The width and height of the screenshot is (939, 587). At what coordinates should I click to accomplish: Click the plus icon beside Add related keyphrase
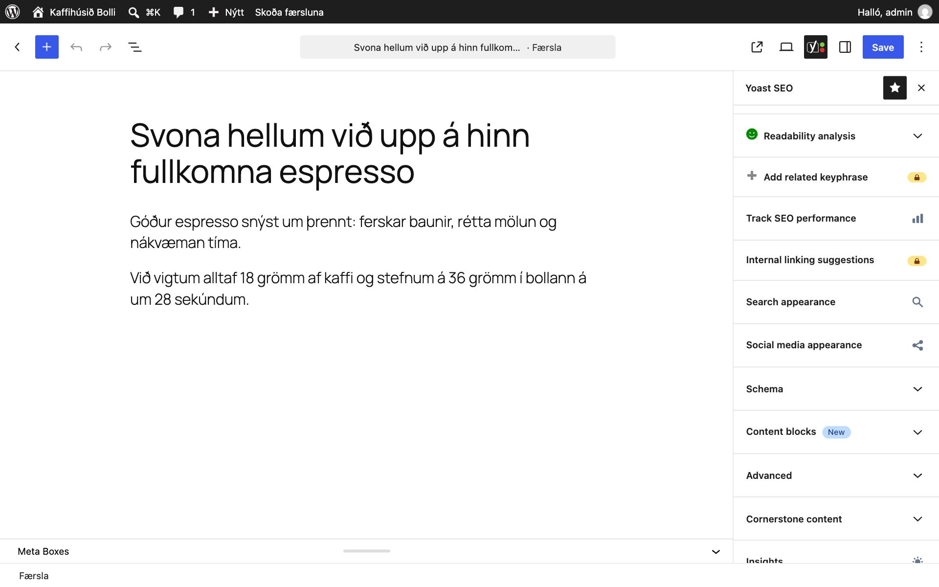752,176
